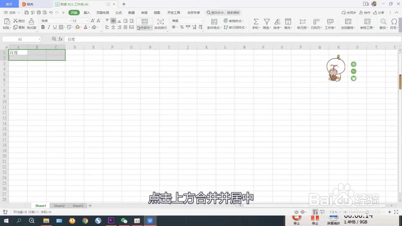Open Print Preview from quick access toolbar
The width and height of the screenshot is (402, 226).
45,13
